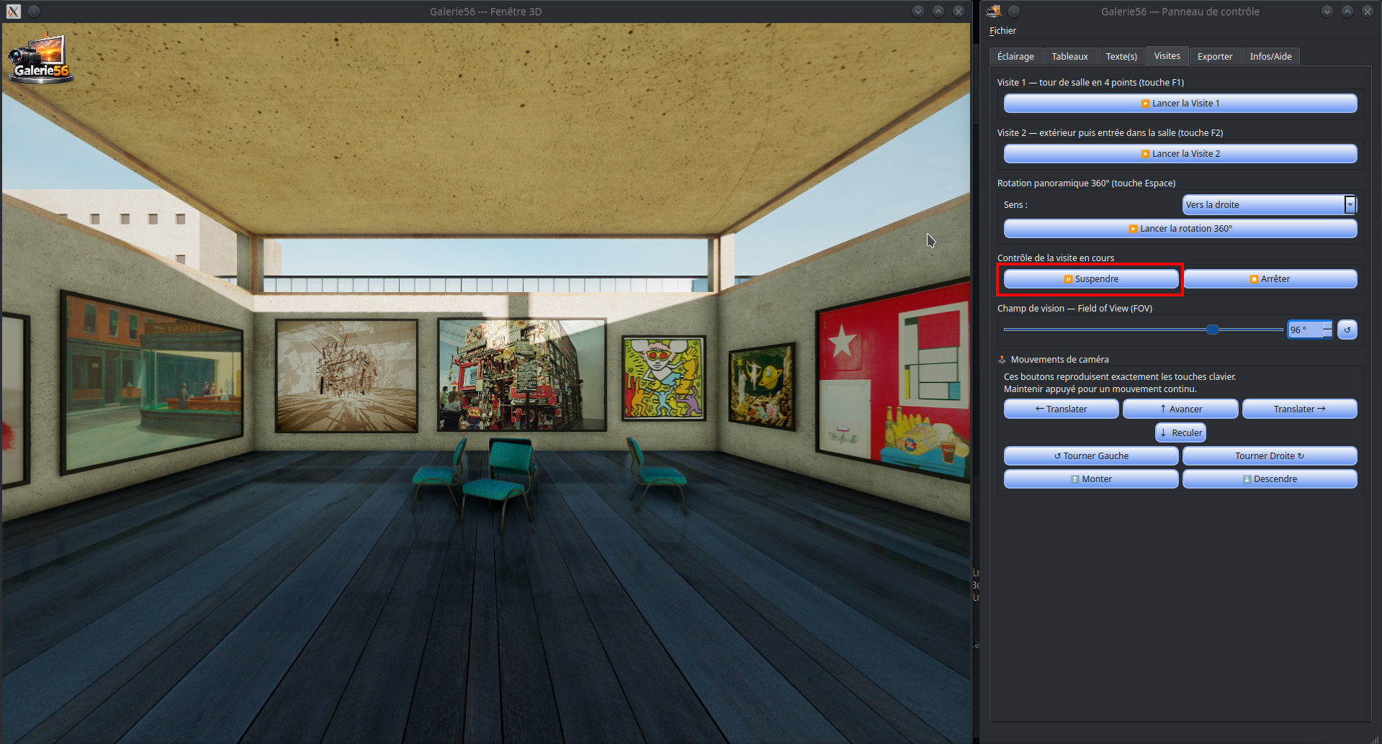Screen dimensions: 1382x744
Task: Click the X11 icon in the 3D window titlebar
Action: pyautogui.click(x=14, y=11)
